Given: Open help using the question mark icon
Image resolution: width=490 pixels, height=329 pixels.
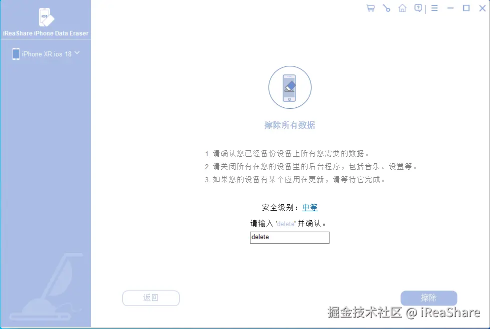Looking at the screenshot, I should (x=418, y=8).
